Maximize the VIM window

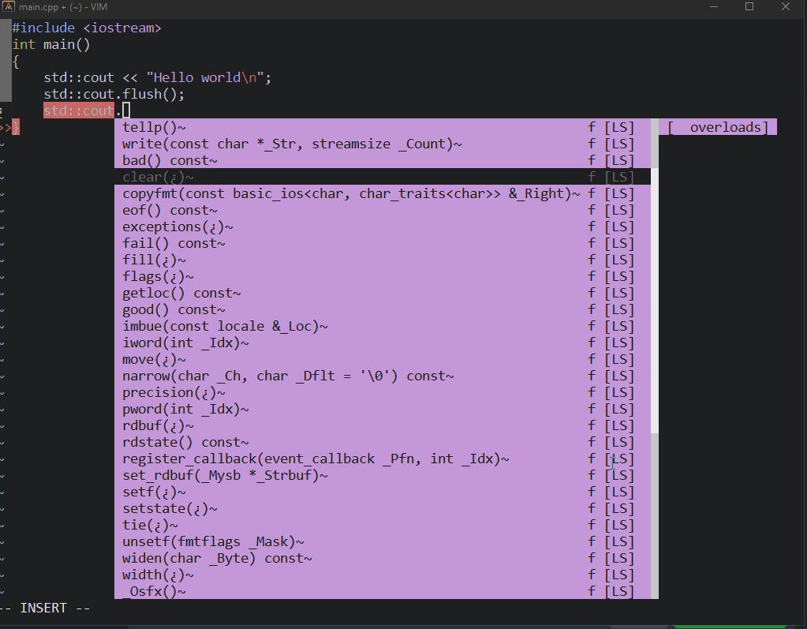pos(749,6)
